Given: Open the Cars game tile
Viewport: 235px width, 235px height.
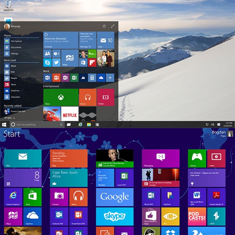Looking at the screenshot, I should coord(52,114).
